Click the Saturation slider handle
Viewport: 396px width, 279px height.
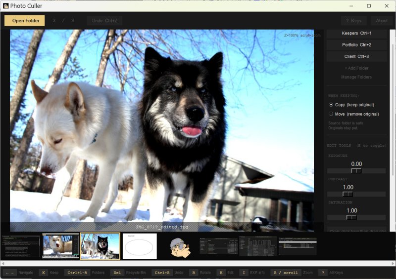click(351, 217)
